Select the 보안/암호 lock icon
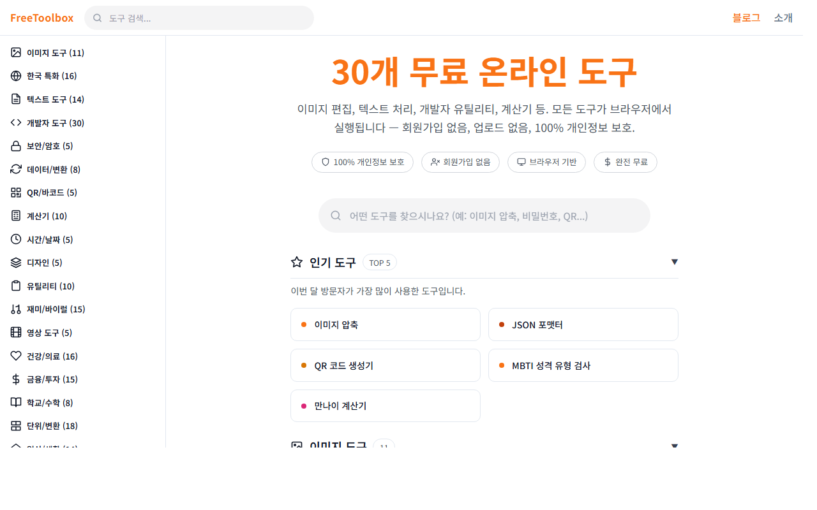 point(15,145)
